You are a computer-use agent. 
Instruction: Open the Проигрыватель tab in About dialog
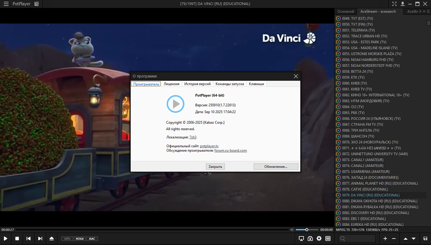(x=146, y=84)
